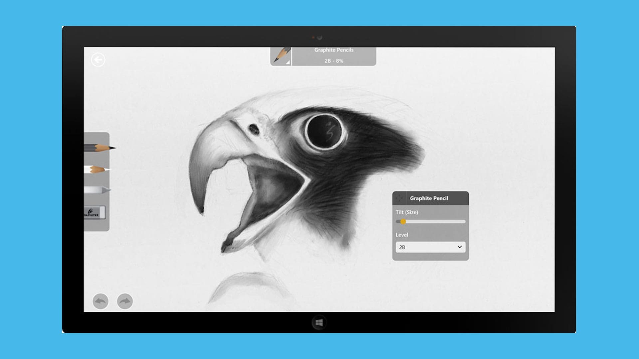
Task: Click back arrow to previous screen
Action: tap(98, 60)
